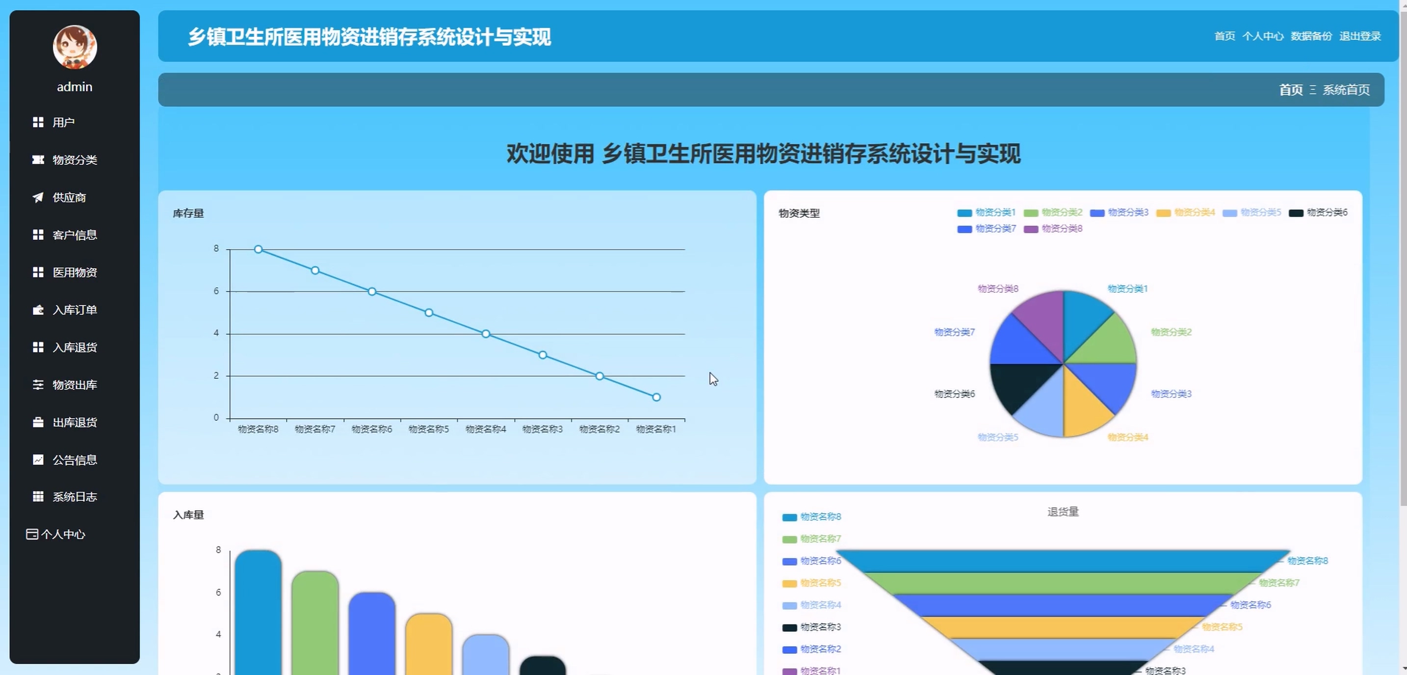Click the 退出登录 link
Screen dimensions: 1407x675
(1359, 36)
